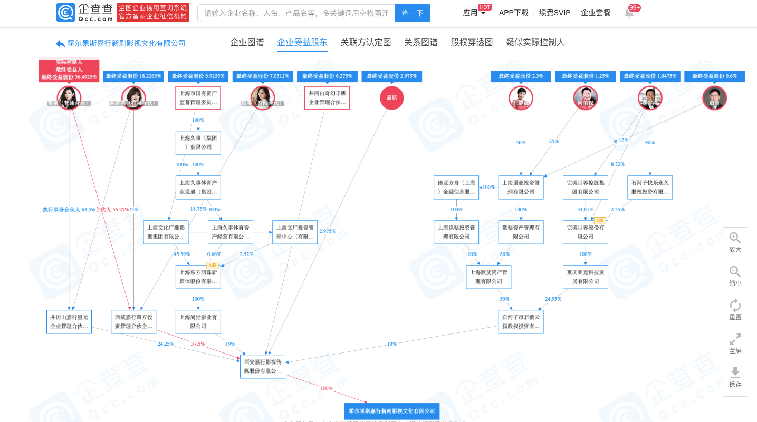
Task: Click the 最终受益股份 2.975% label
Action: coord(392,76)
